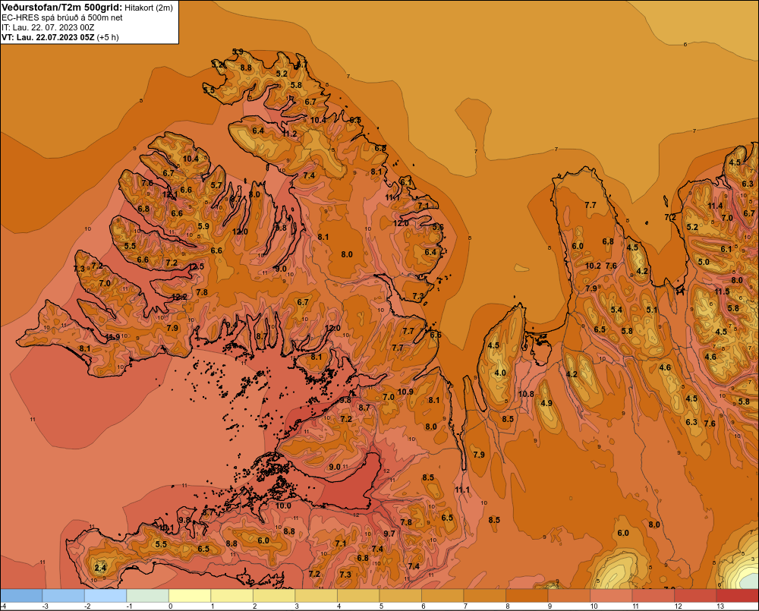The height and width of the screenshot is (611, 759).
Task: Click the 10.8 temperature value
Action: click(x=526, y=394)
